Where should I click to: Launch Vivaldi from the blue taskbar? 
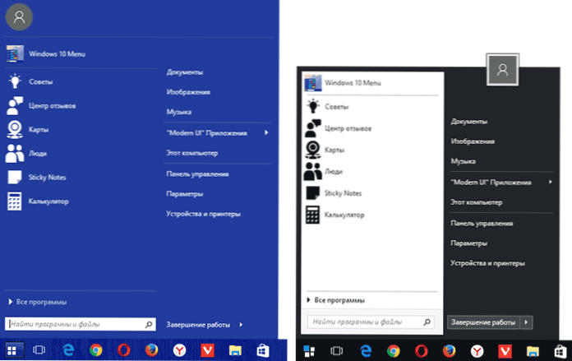(208, 350)
